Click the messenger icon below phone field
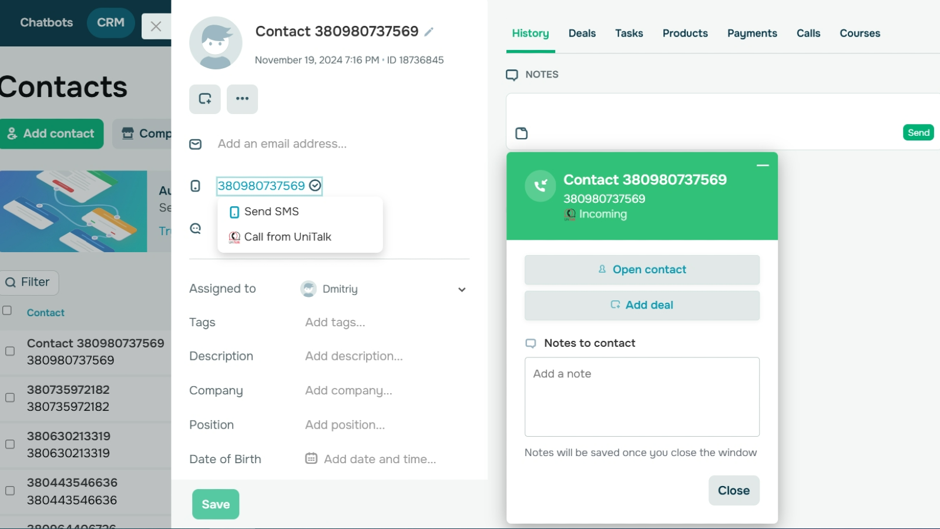The height and width of the screenshot is (529, 940). (x=196, y=229)
